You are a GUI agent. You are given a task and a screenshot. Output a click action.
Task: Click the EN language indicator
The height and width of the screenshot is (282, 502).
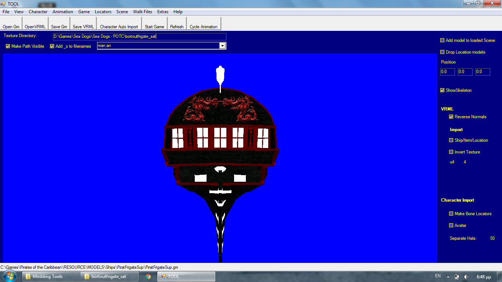coord(438,276)
